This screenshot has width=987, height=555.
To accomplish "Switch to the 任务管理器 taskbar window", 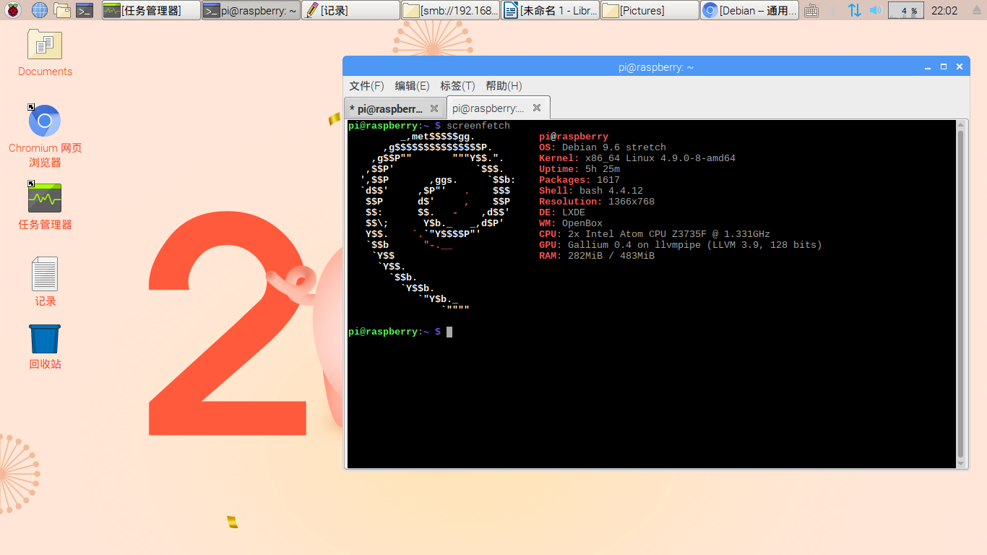I will [x=152, y=10].
